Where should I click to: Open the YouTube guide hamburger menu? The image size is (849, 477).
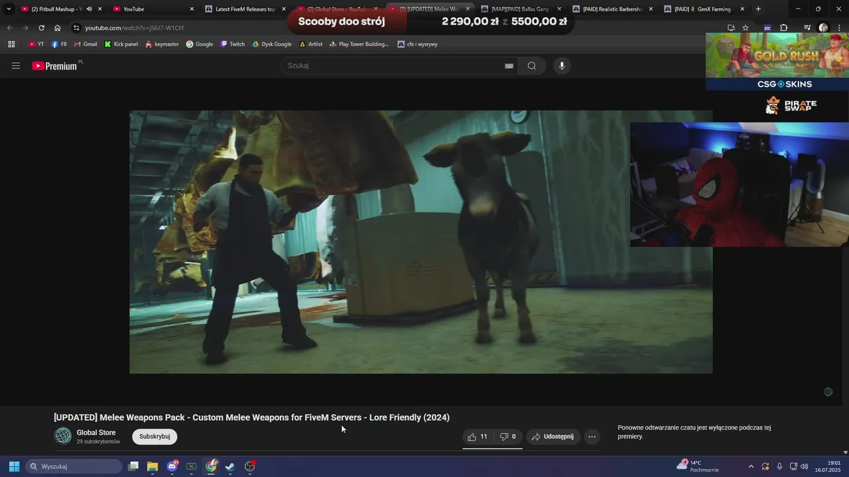pos(16,66)
